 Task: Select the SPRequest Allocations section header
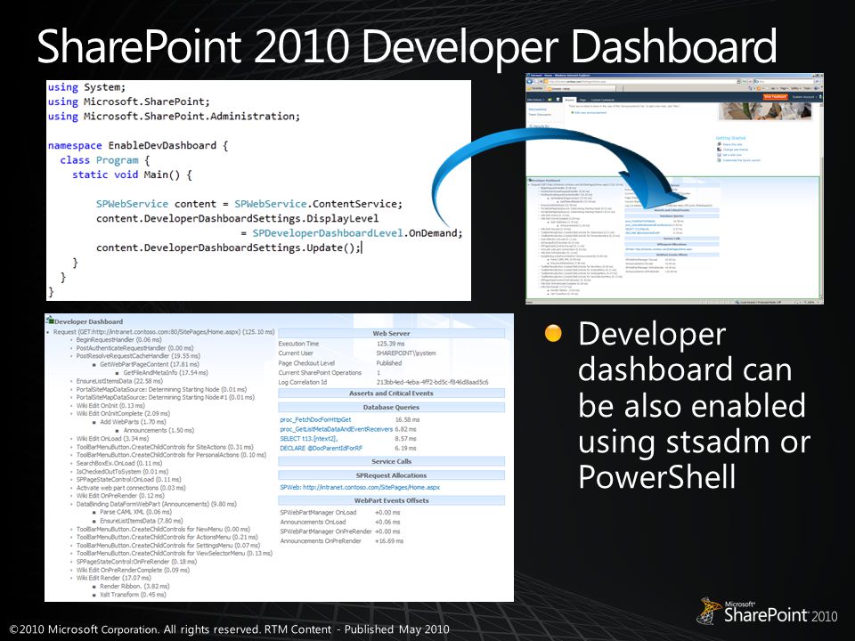pos(392,475)
